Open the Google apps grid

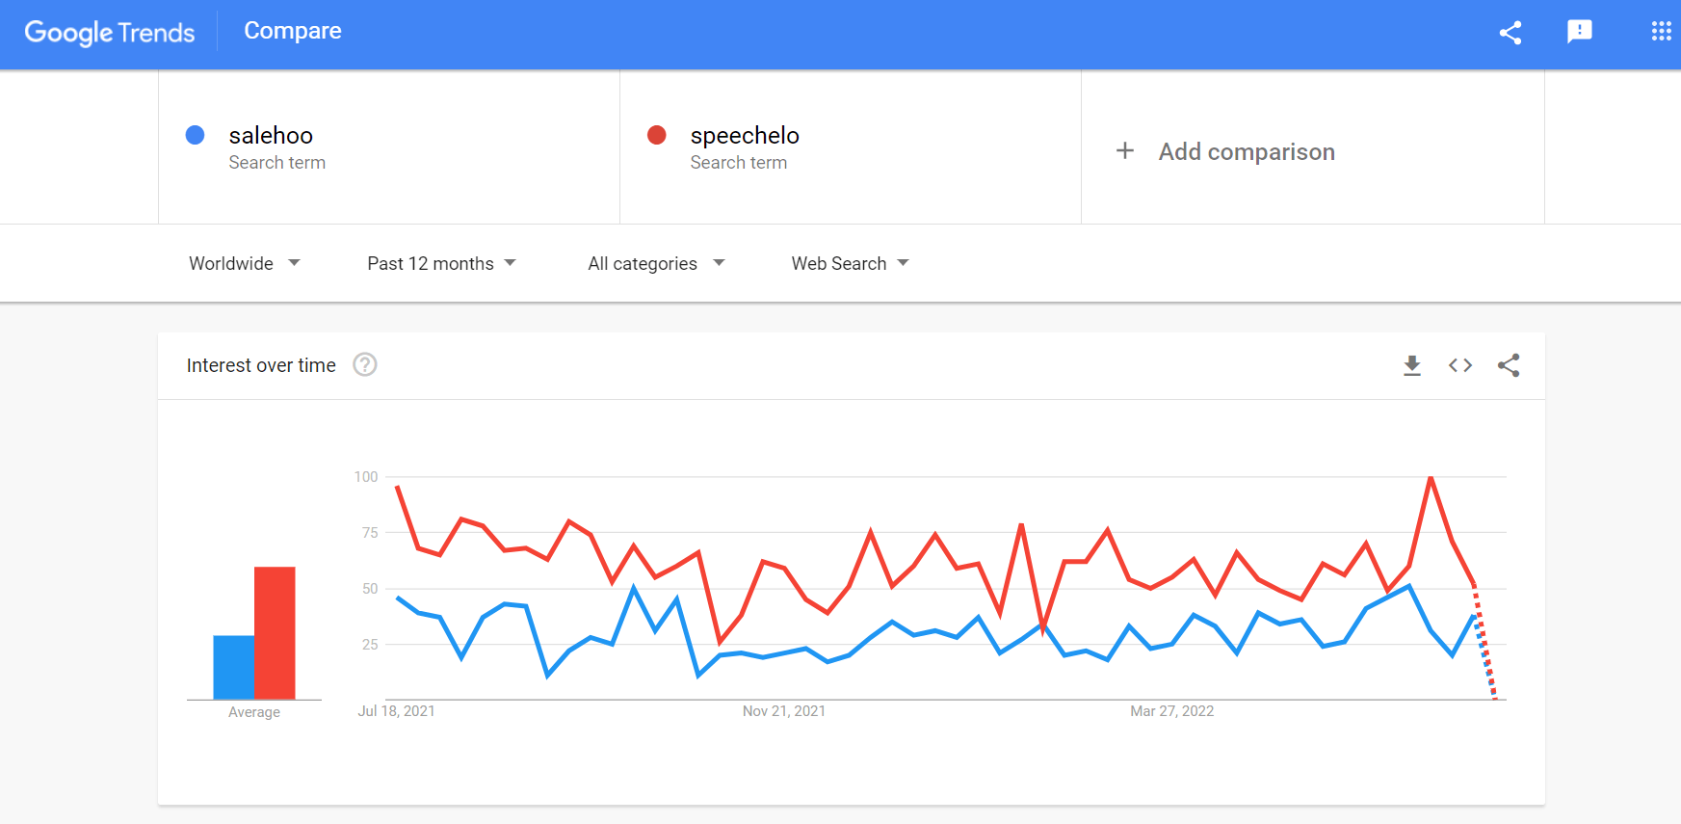(x=1661, y=32)
